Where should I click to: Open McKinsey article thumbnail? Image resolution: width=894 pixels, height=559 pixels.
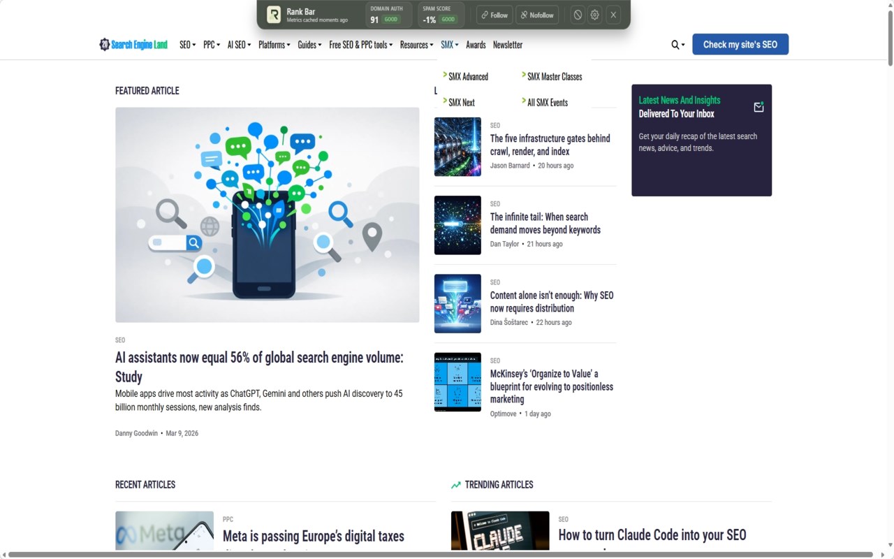[457, 382]
